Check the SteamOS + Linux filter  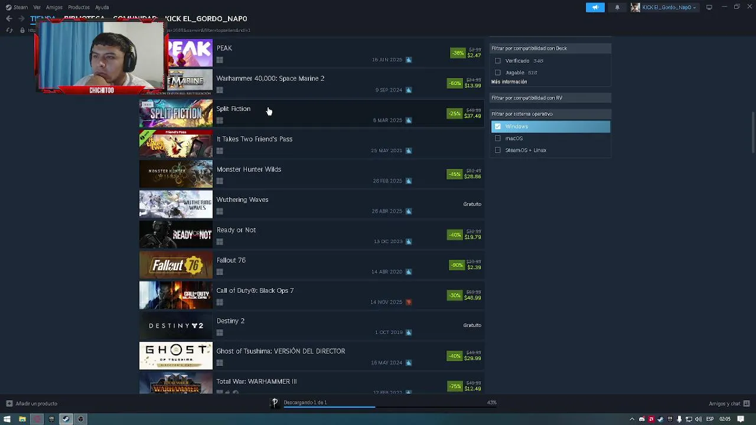point(498,150)
